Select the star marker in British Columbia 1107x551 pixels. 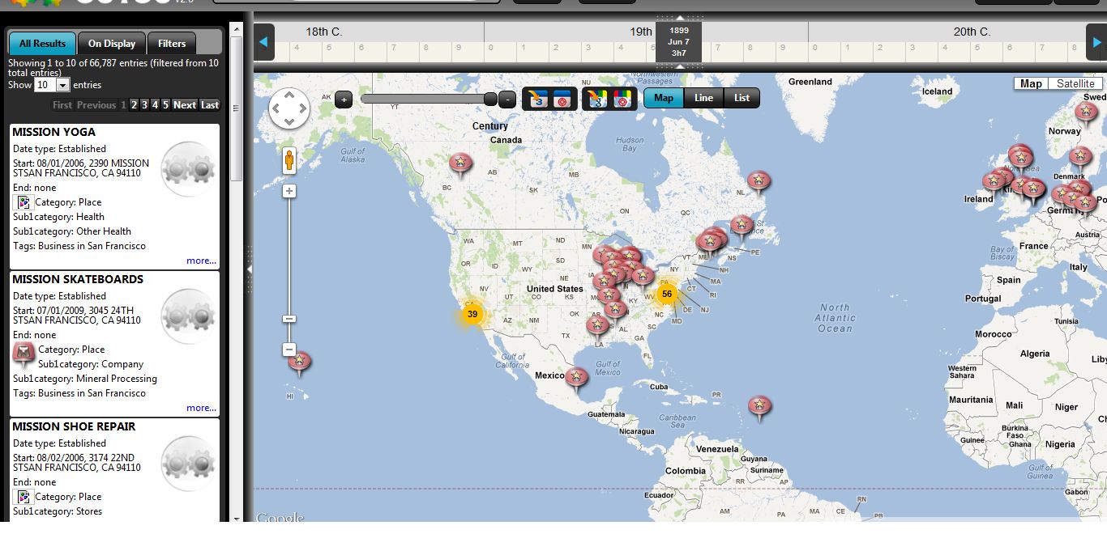461,165
